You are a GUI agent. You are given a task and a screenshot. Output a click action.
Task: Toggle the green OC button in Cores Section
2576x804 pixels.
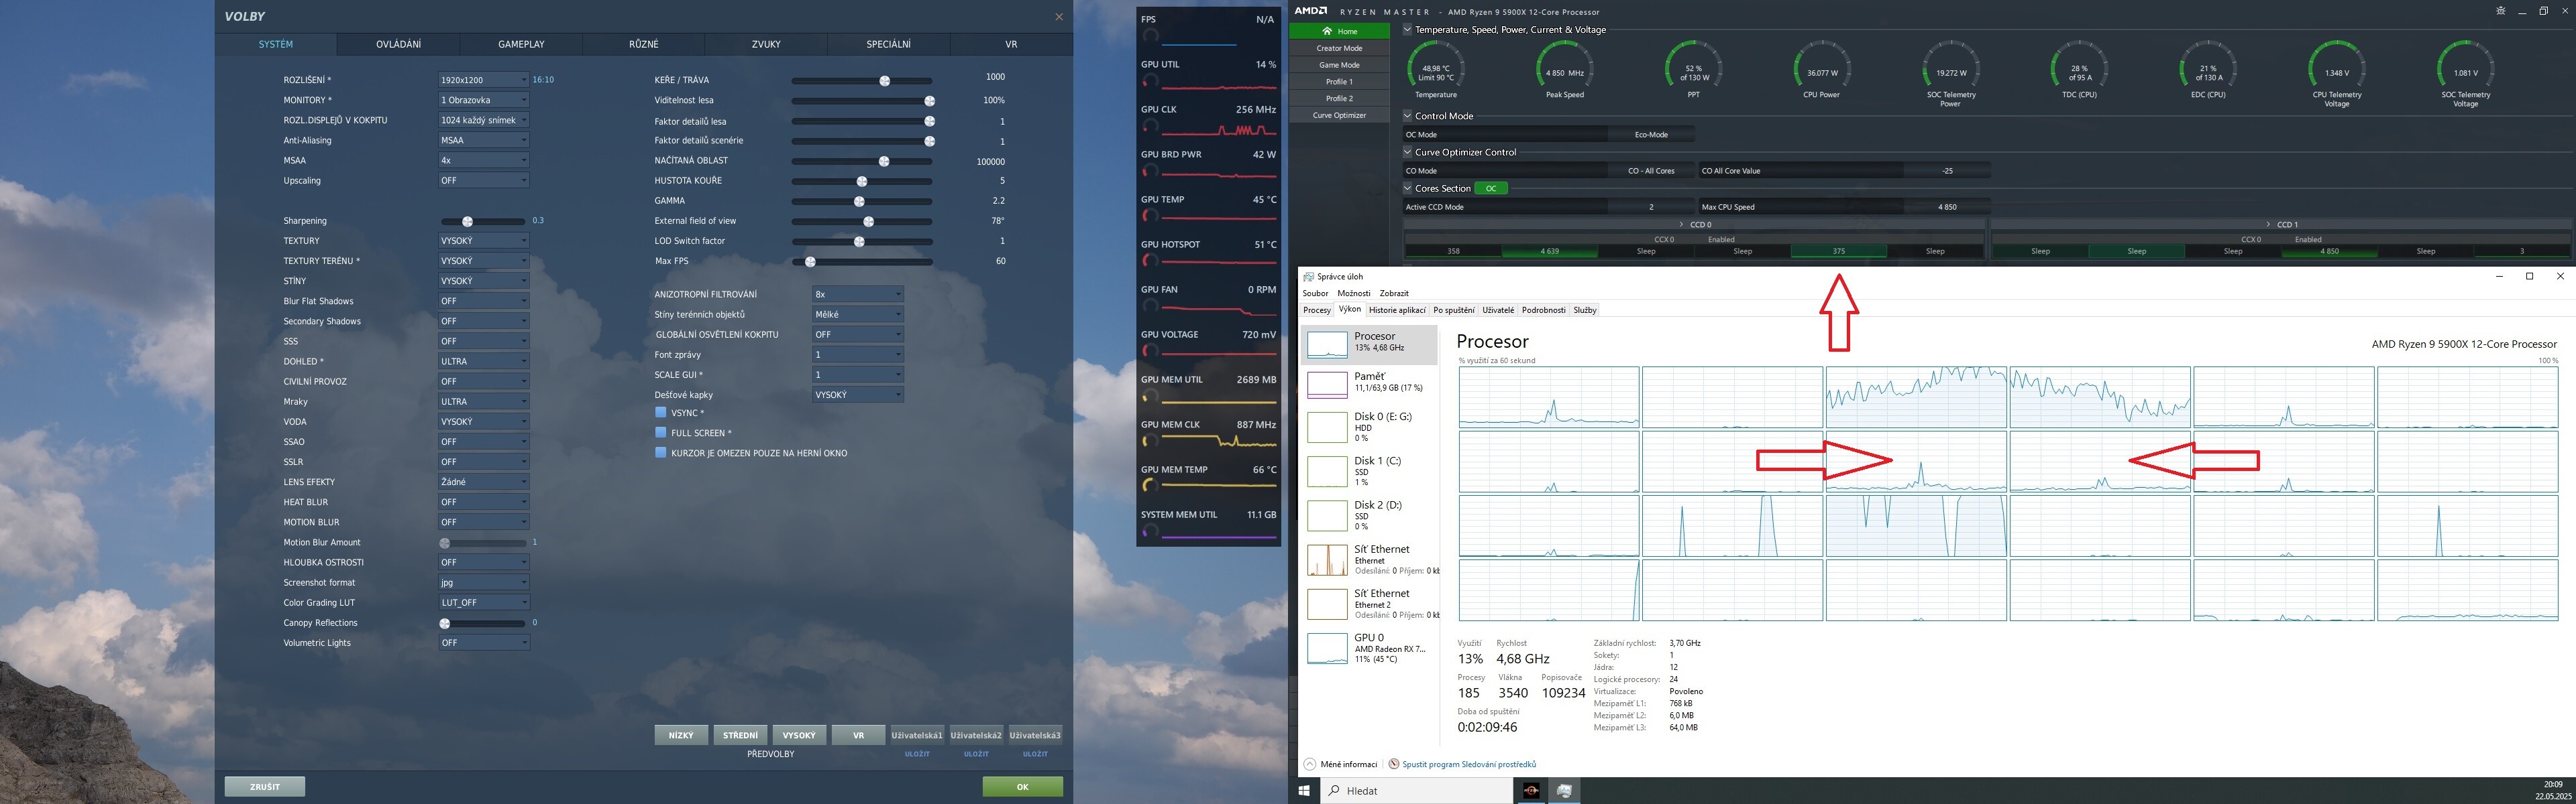click(1491, 188)
